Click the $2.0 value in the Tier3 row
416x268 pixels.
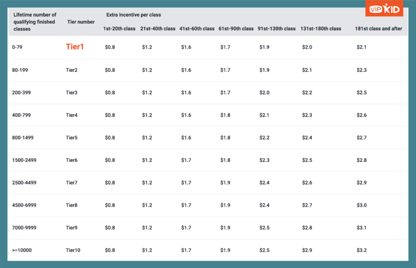point(264,92)
